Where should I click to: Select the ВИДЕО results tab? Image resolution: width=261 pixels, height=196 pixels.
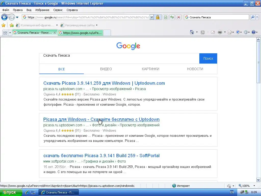pos(106,69)
